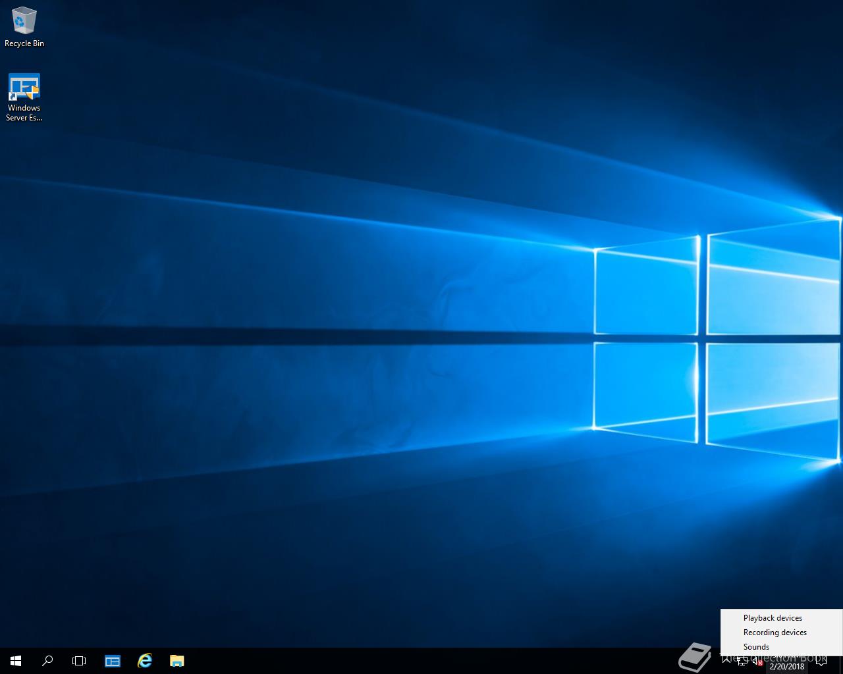Show hidden tray icons chevron

(x=726, y=660)
